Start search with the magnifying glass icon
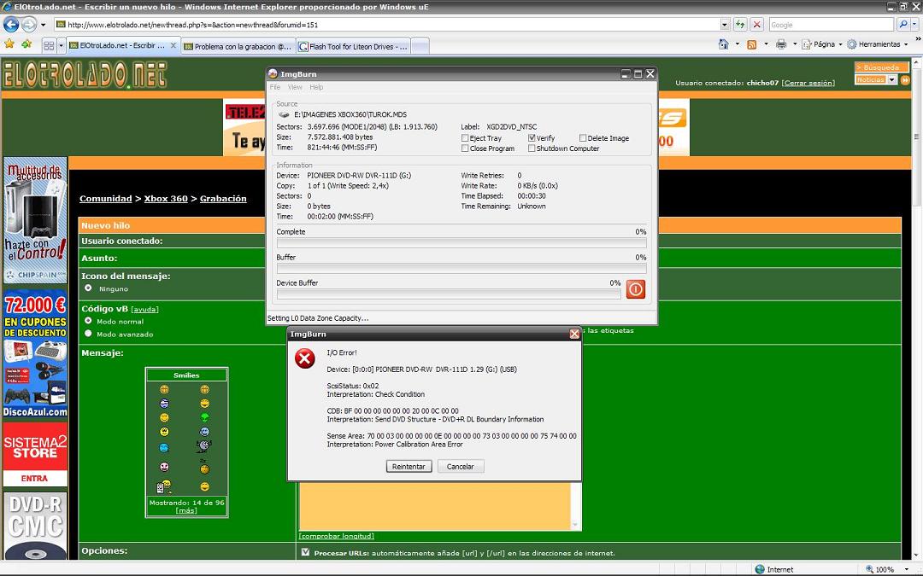This screenshot has width=923, height=576. click(903, 25)
